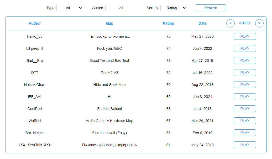This screenshot has width=272, height=159.
Task: Go to previous page of maps
Action: coord(230,23)
